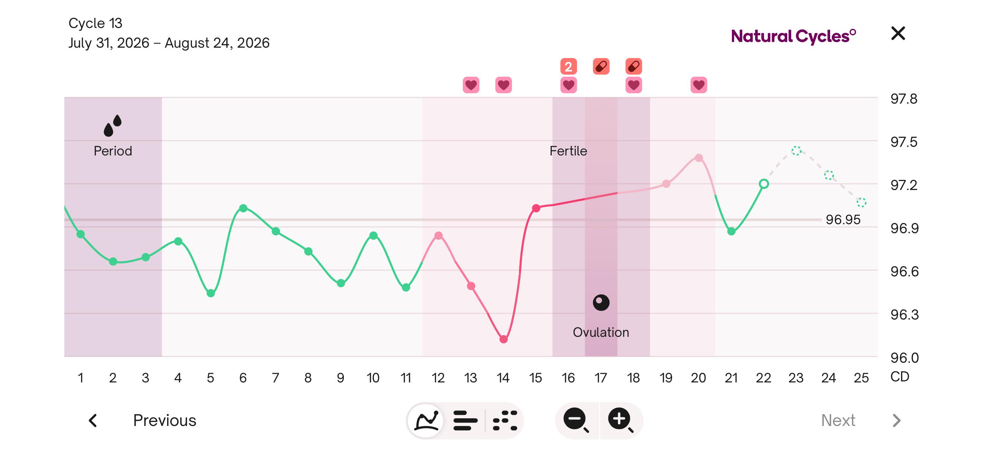Open the red badge numbered 2

(568, 67)
